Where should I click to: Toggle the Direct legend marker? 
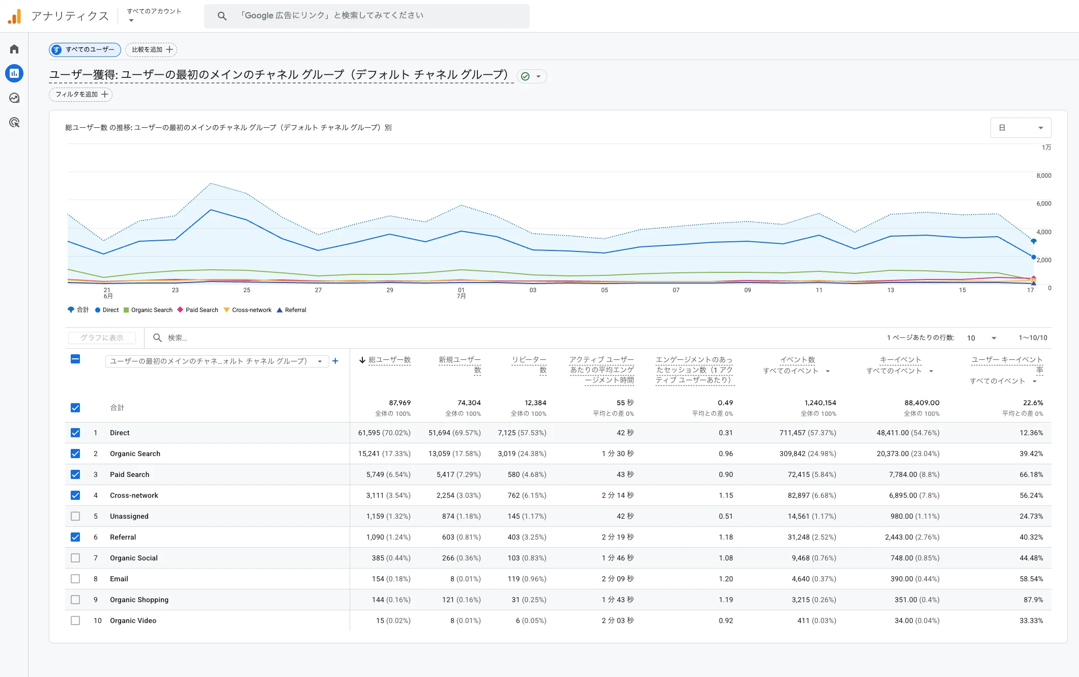click(x=98, y=310)
